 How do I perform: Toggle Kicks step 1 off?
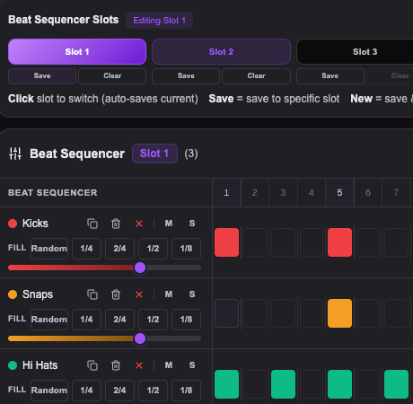[x=226, y=242]
